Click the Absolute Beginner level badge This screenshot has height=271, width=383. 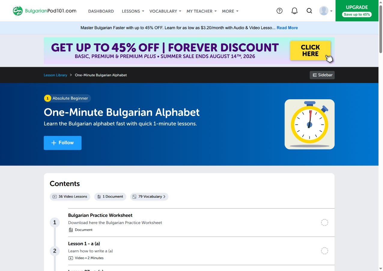(67, 98)
